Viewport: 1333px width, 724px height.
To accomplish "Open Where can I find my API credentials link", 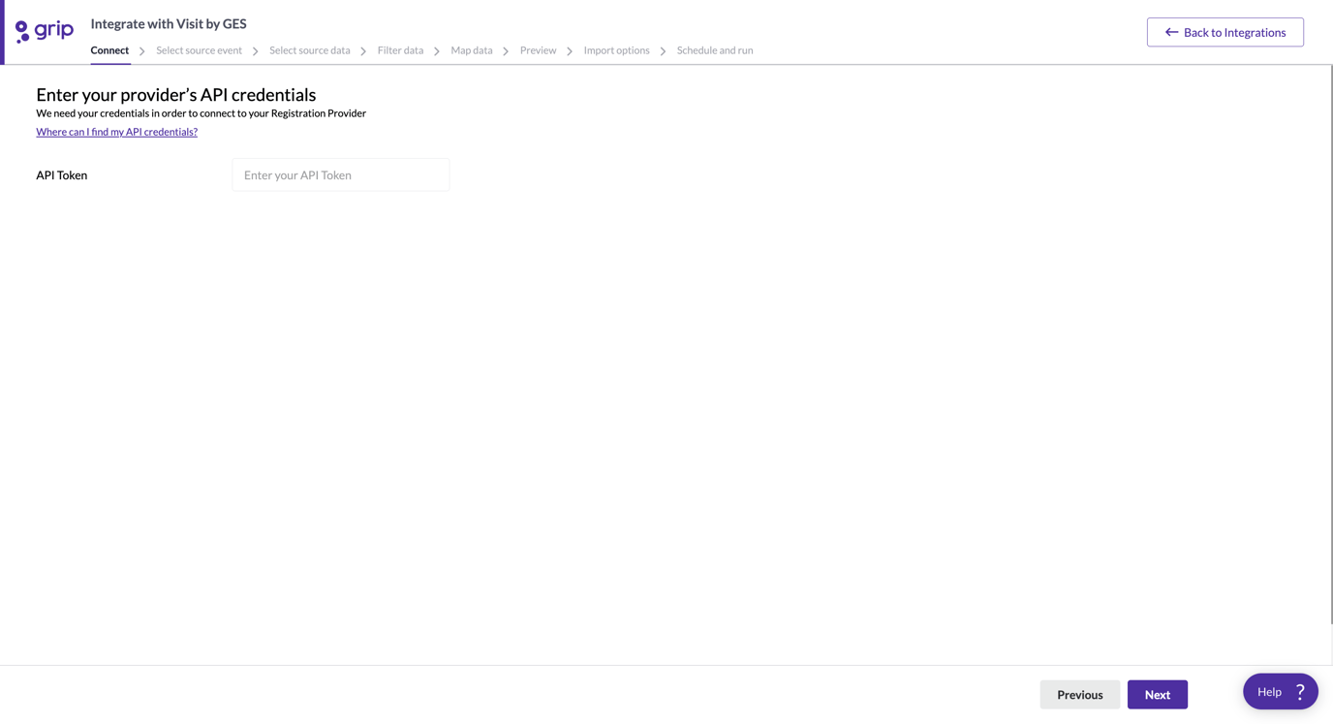I will tap(116, 131).
